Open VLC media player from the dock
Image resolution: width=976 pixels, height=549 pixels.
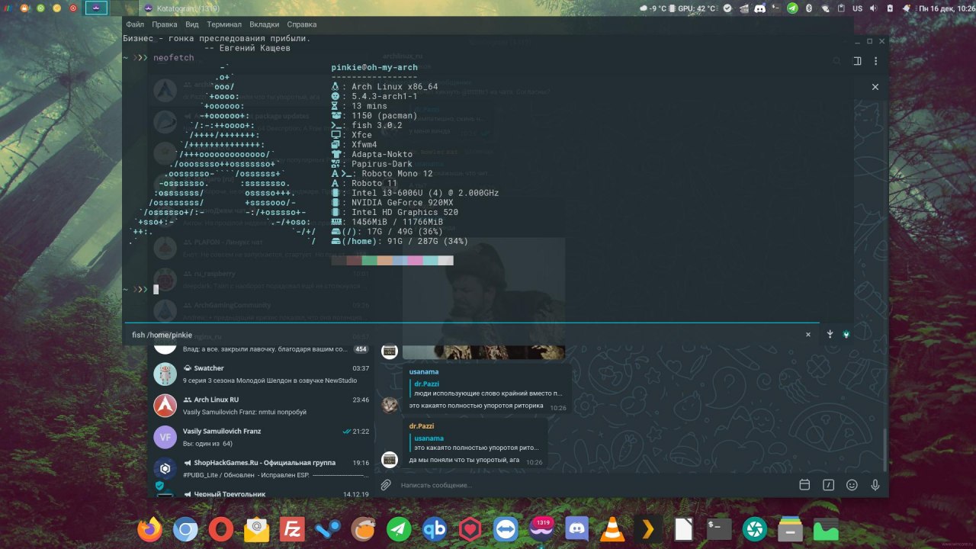tap(612, 528)
